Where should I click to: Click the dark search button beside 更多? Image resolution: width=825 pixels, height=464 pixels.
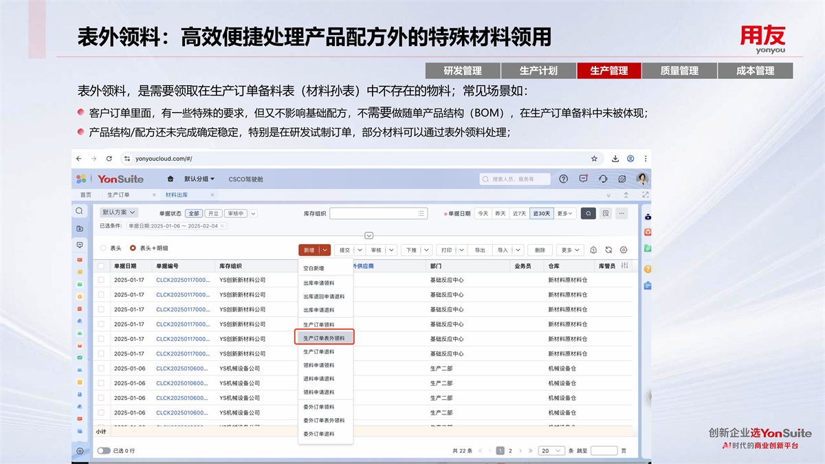(x=588, y=214)
